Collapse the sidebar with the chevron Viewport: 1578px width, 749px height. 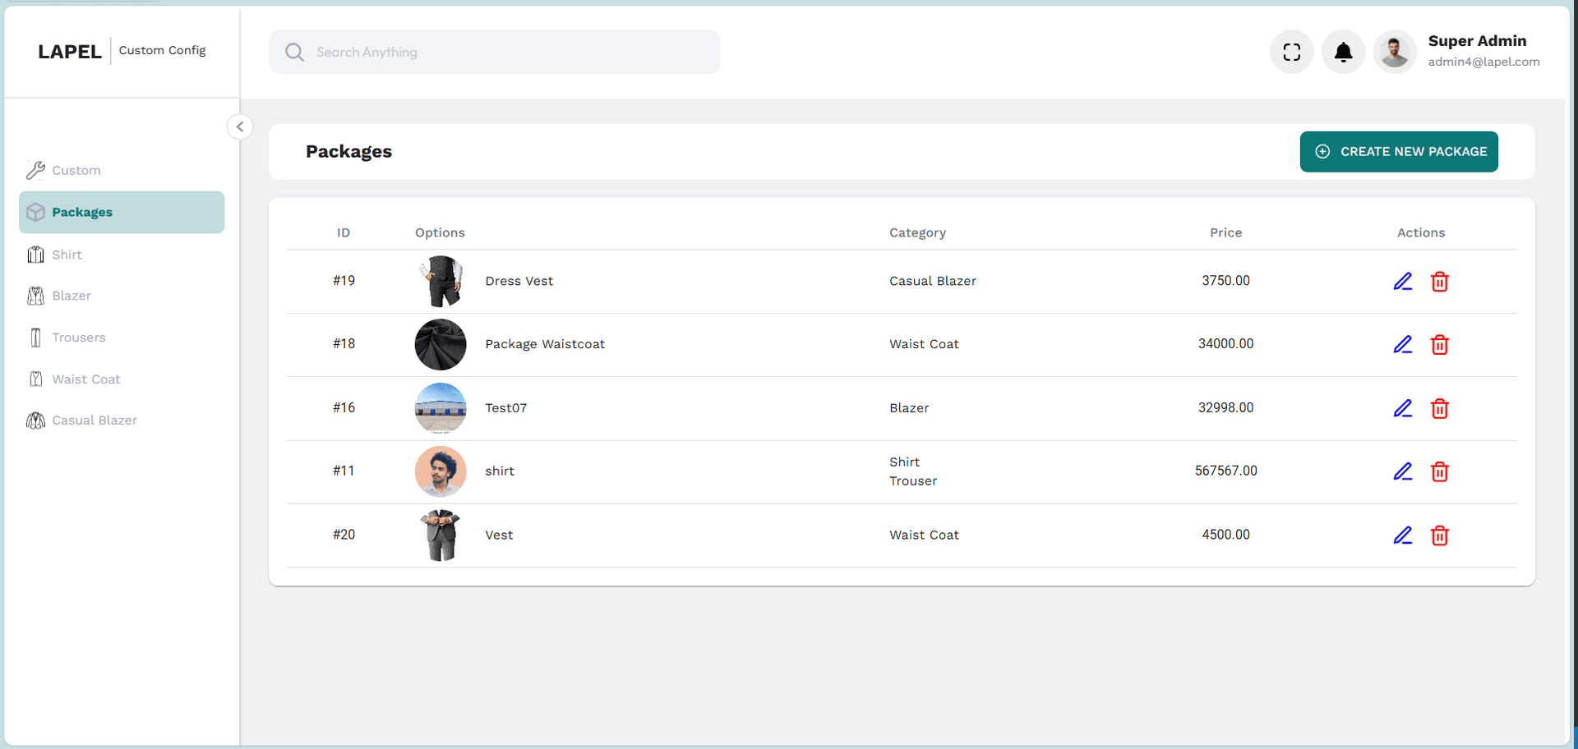click(x=240, y=126)
